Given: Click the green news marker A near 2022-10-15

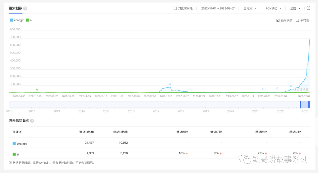Looking at the screenshot, I should [x=37, y=90].
